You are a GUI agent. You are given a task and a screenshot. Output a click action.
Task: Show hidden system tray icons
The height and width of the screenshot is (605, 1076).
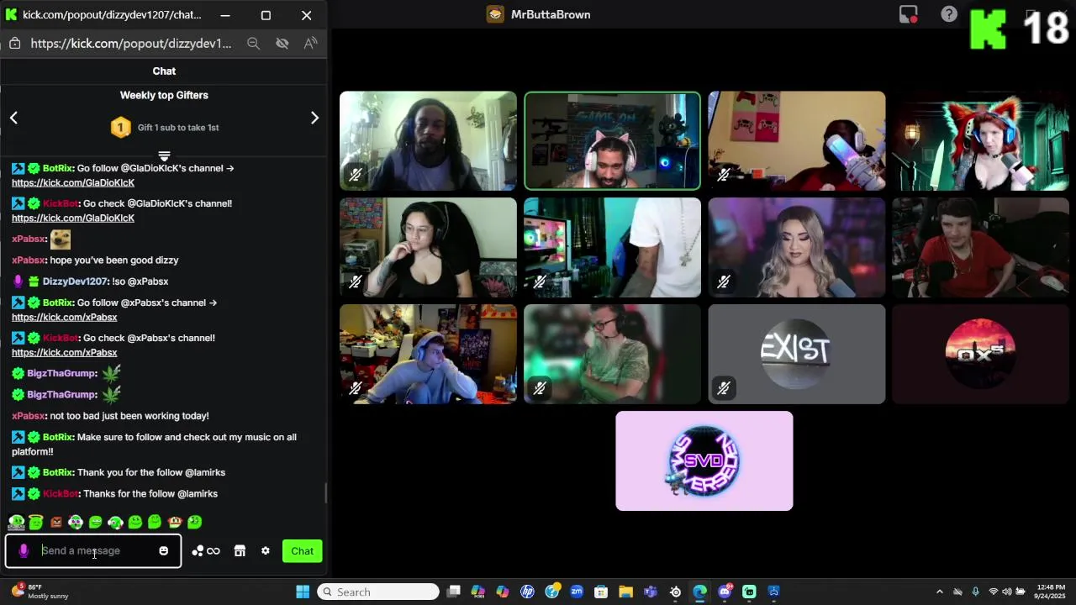click(x=940, y=592)
